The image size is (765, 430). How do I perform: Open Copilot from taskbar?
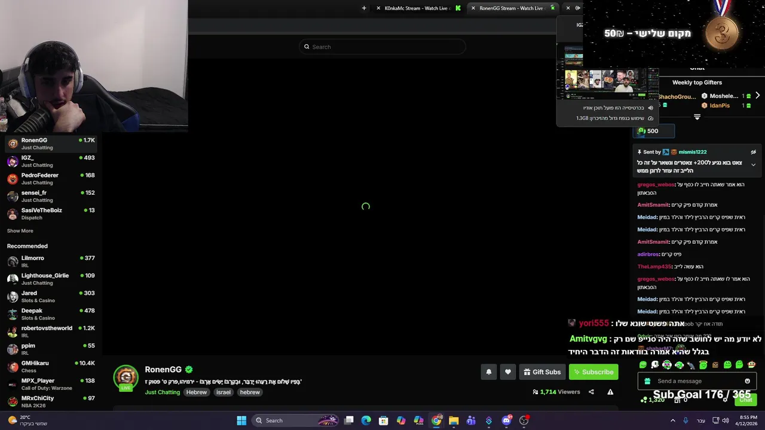(x=401, y=420)
